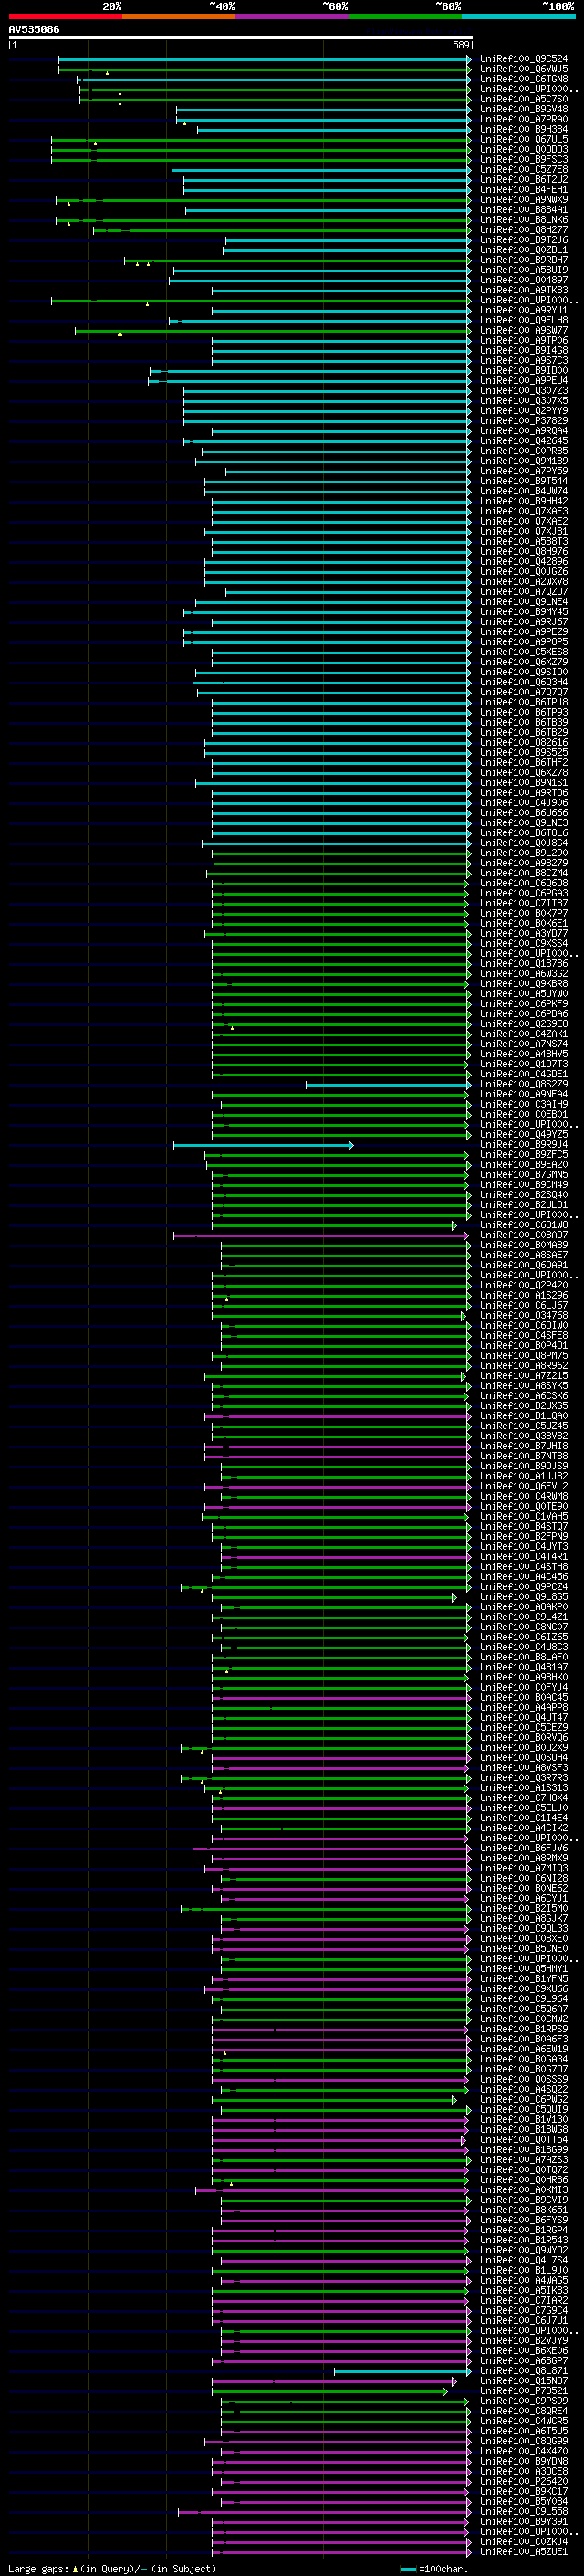Click the white query sequence bar
This screenshot has height=2576, width=584.
click(x=241, y=38)
